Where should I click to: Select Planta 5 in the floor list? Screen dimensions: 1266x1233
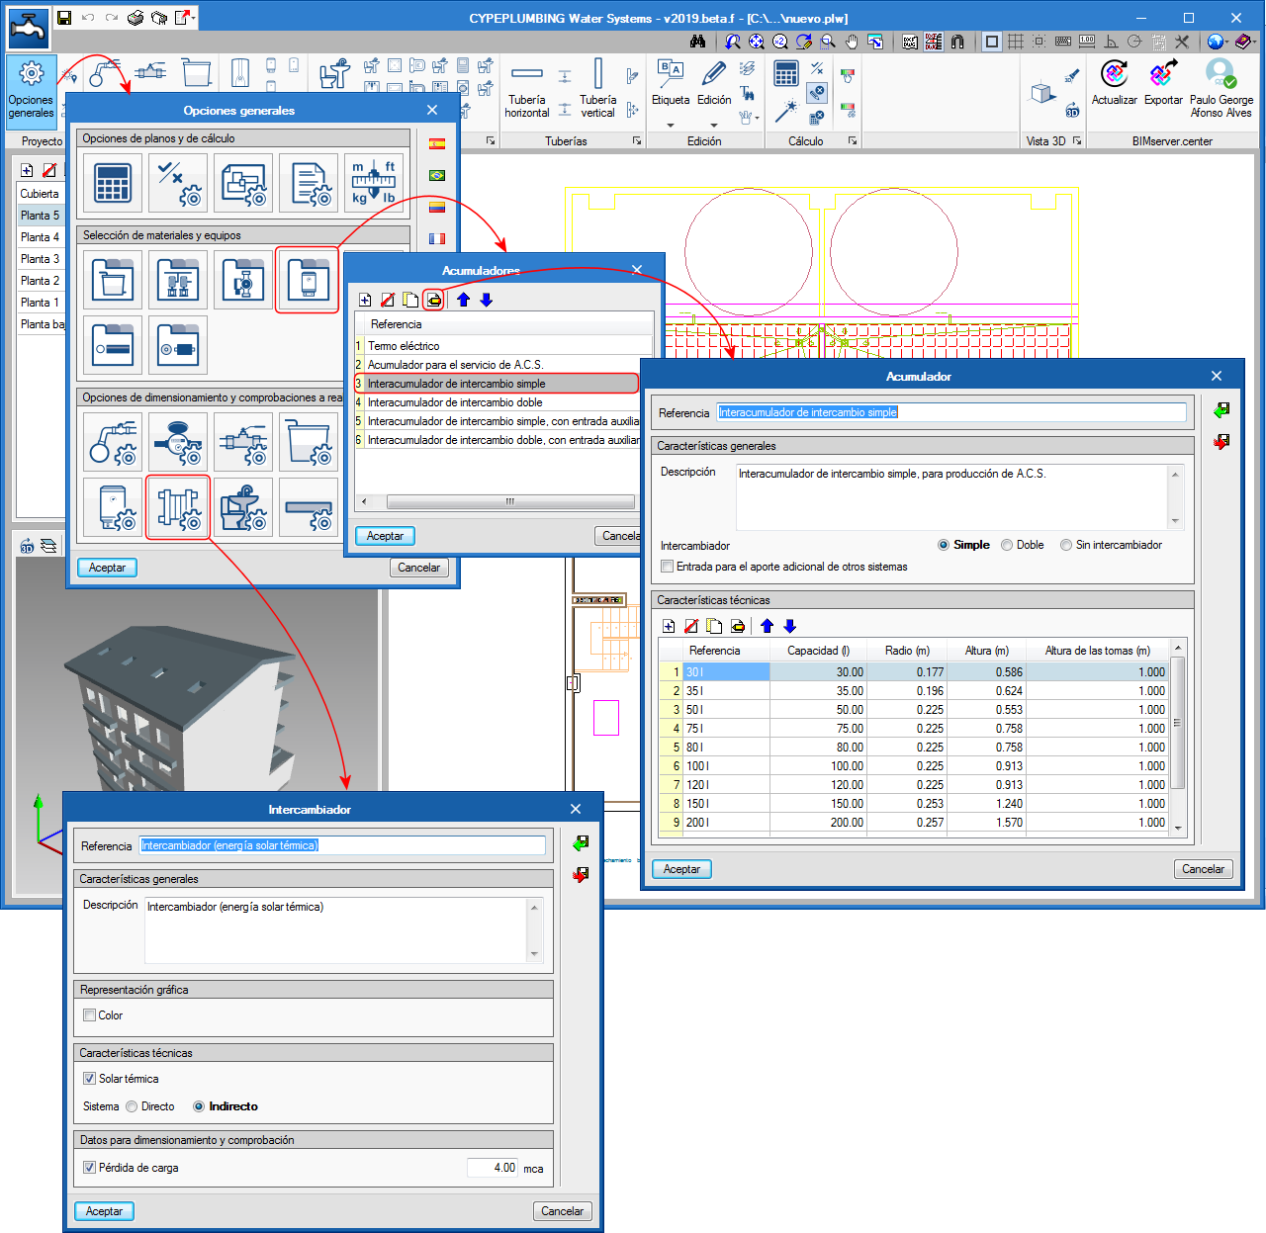point(40,216)
